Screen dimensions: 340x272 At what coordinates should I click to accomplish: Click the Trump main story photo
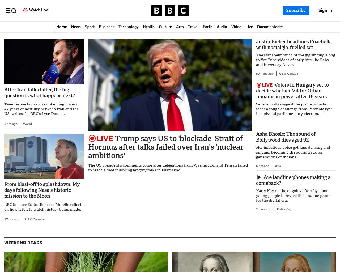click(170, 85)
